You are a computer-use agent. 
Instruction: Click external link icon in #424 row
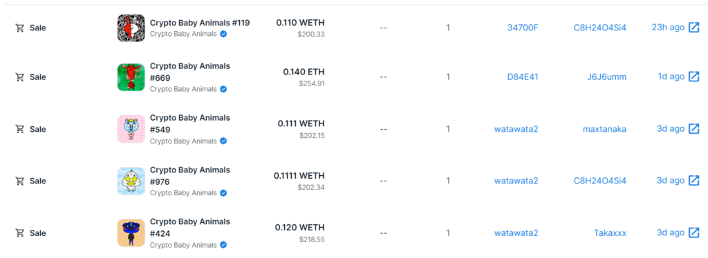coord(693,232)
